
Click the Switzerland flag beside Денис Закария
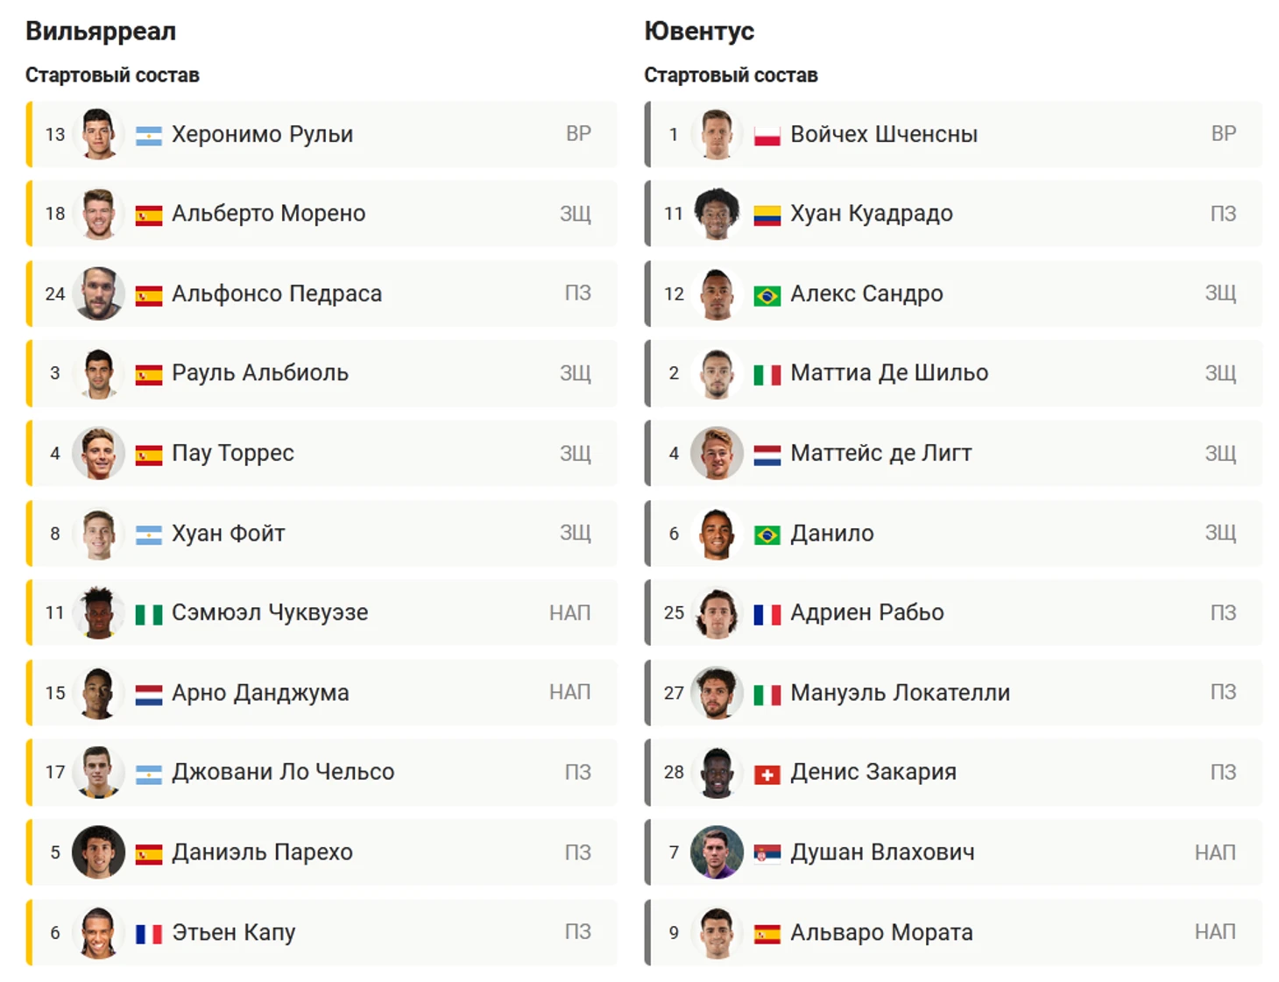tap(767, 774)
